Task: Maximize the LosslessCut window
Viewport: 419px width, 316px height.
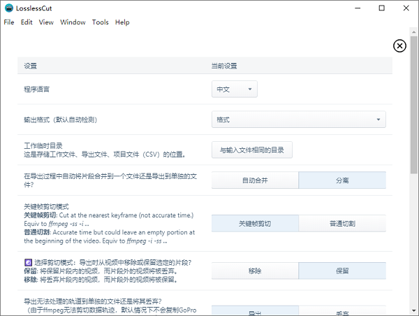Action: coord(381,8)
